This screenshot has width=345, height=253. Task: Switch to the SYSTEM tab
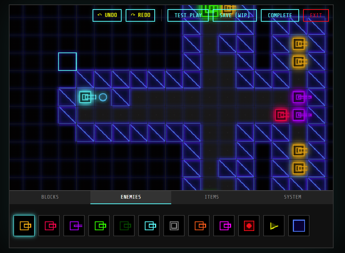pos(292,197)
